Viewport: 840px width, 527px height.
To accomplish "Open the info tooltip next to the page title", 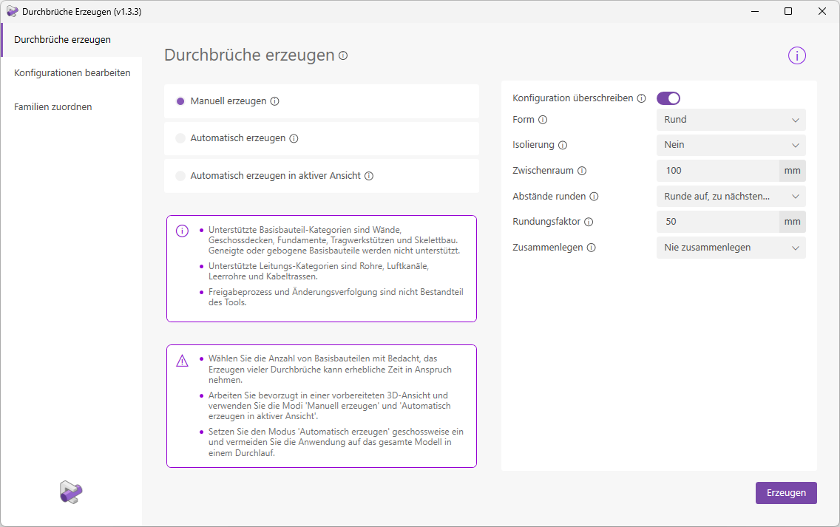I will point(342,55).
